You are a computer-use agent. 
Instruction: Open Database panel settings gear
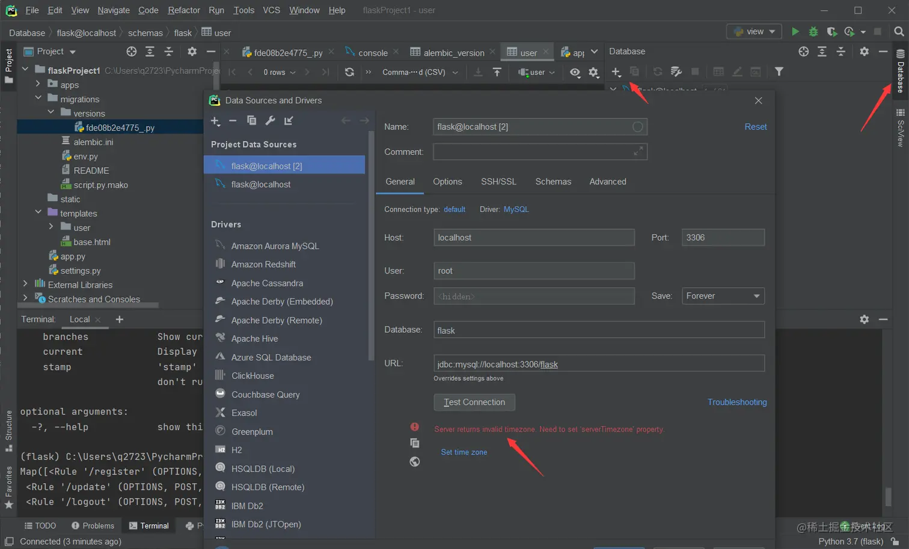pyautogui.click(x=864, y=52)
